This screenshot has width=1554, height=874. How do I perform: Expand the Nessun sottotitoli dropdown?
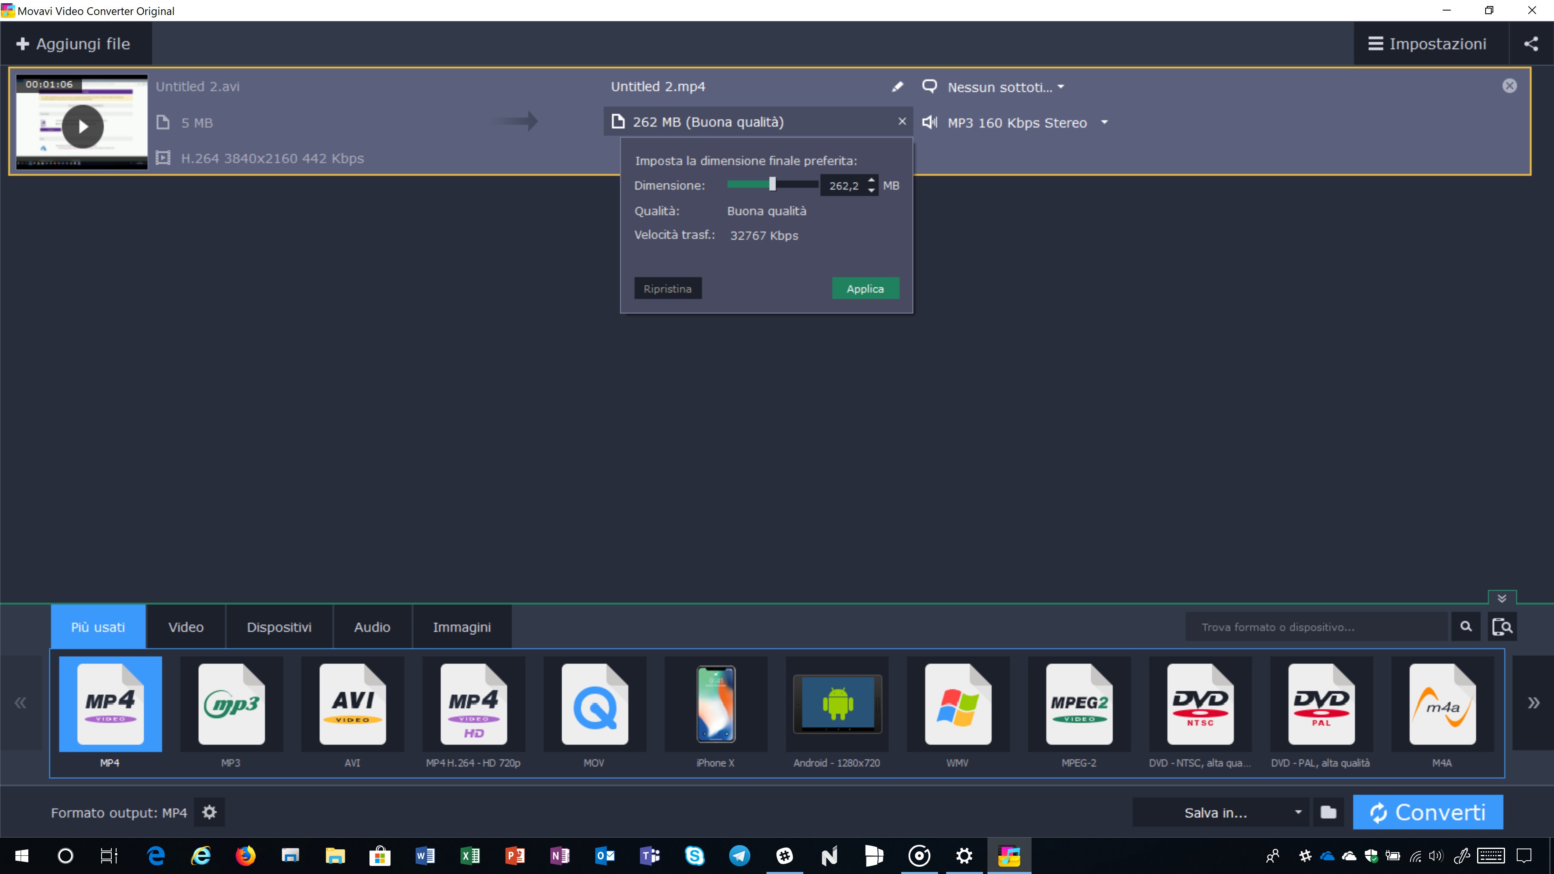click(1061, 87)
